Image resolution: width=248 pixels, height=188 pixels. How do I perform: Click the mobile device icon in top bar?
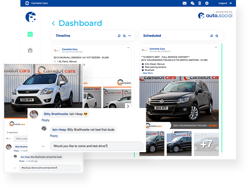tap(200, 3)
